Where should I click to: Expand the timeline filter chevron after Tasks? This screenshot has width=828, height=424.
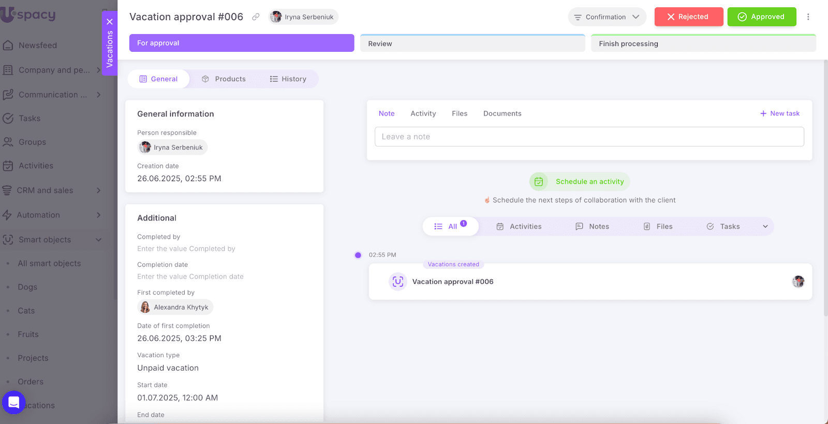765,227
